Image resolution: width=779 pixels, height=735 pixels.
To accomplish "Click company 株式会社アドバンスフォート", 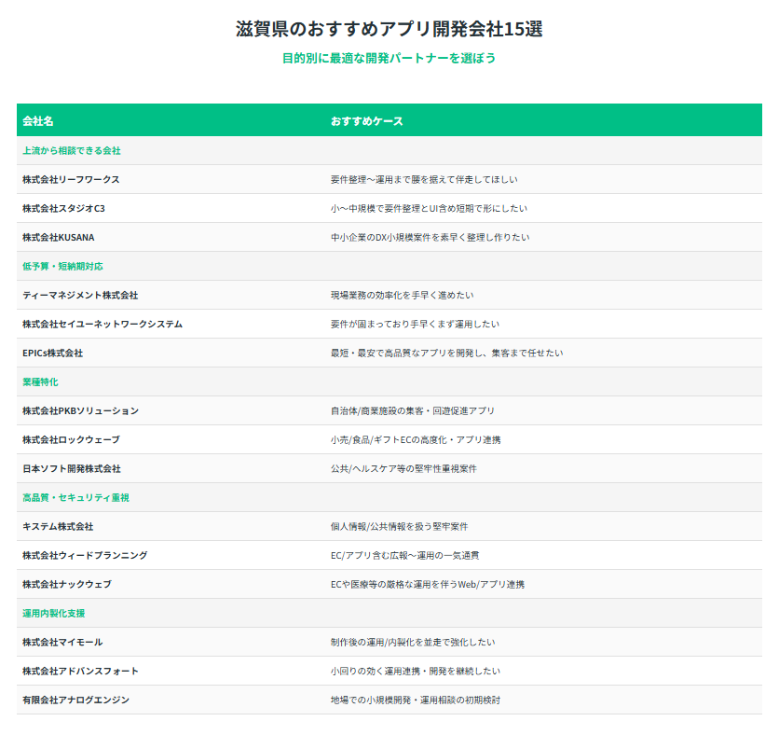I will (80, 671).
